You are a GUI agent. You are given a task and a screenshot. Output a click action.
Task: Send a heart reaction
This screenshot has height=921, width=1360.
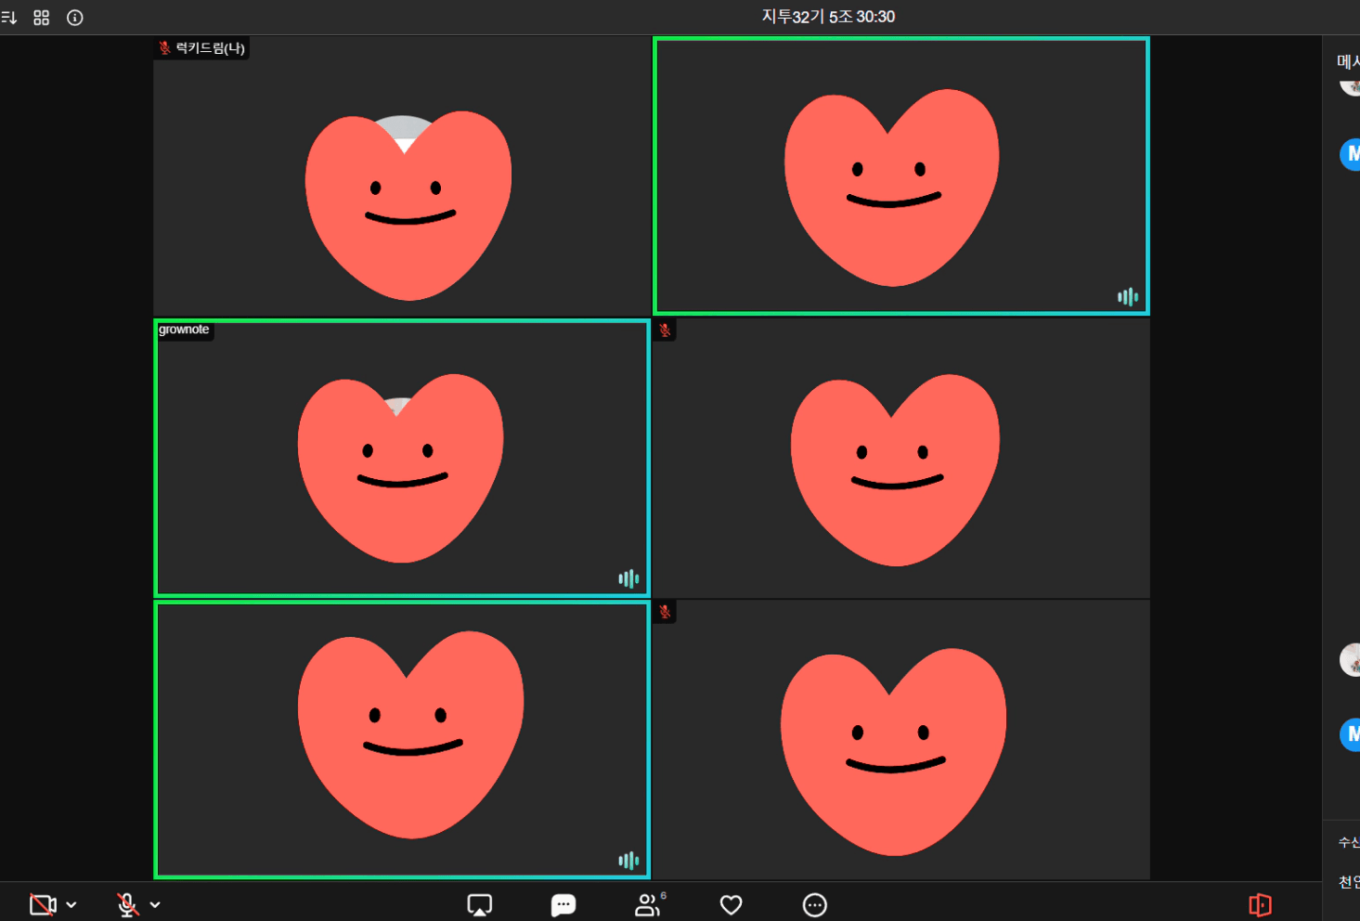(x=731, y=904)
